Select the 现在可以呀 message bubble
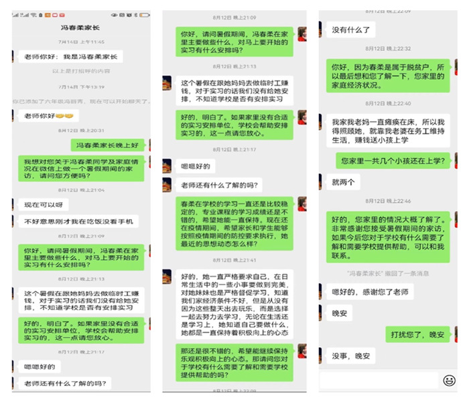 click(x=44, y=205)
